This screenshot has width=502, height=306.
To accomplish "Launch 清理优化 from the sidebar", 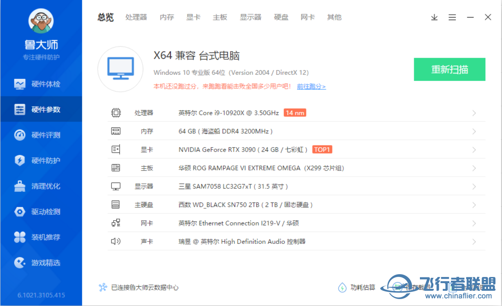I will 41,186.
